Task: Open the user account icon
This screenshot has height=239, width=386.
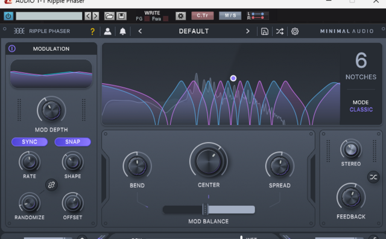Action: [x=107, y=31]
